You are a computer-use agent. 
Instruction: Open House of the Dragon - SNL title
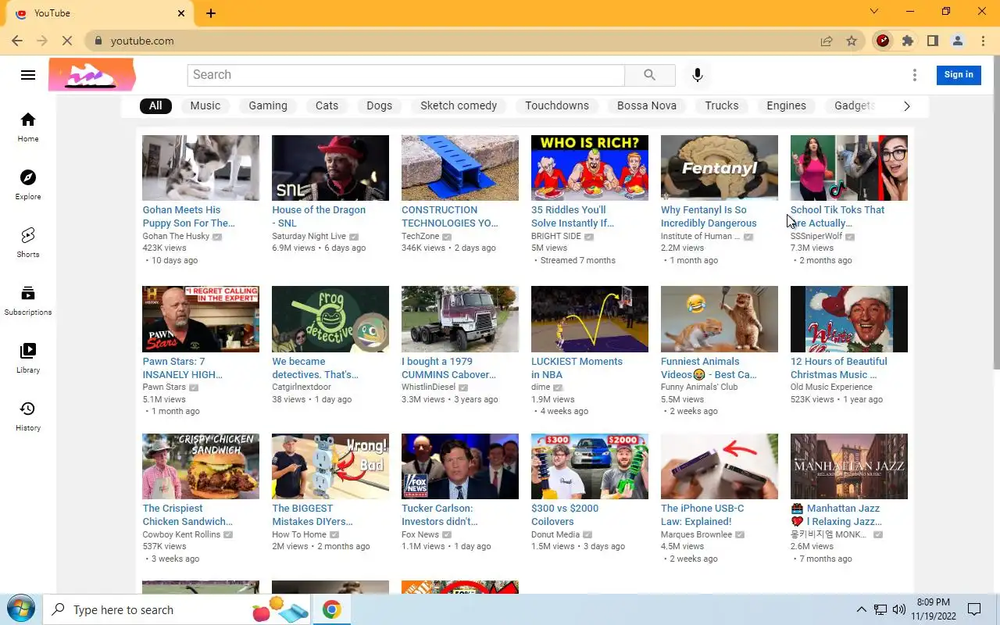click(319, 216)
